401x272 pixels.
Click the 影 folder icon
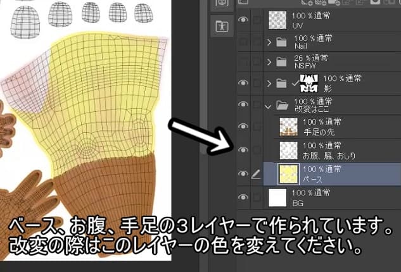click(281, 83)
